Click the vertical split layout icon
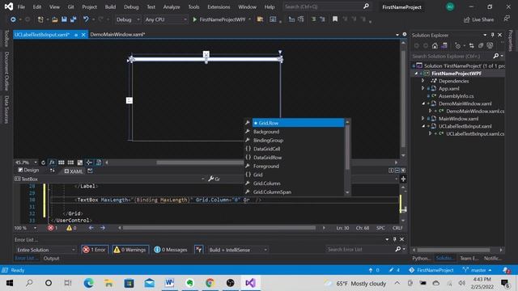Screen dimensions: 518x291 click(x=391, y=171)
